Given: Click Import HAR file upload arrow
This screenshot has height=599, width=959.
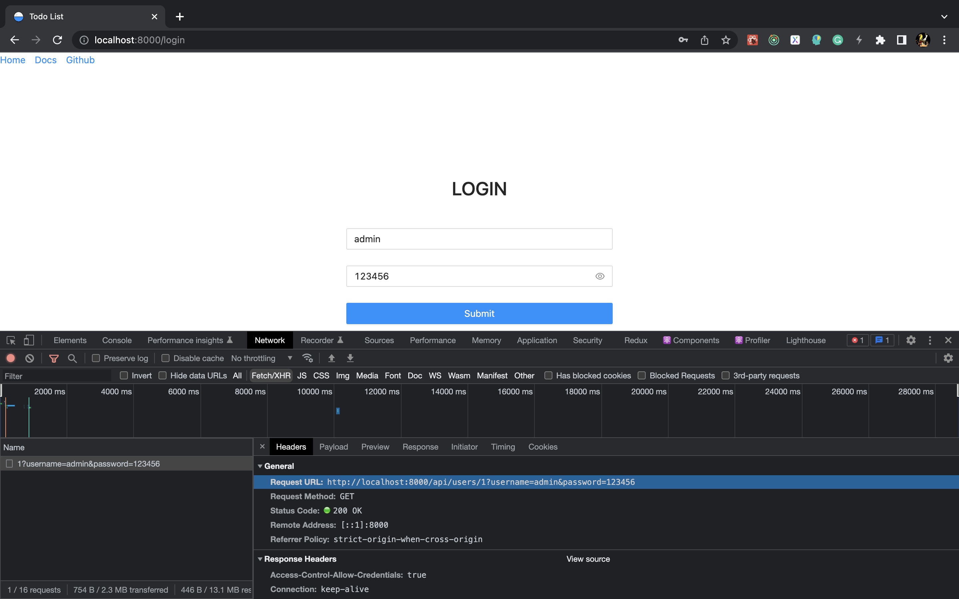Looking at the screenshot, I should tap(332, 358).
